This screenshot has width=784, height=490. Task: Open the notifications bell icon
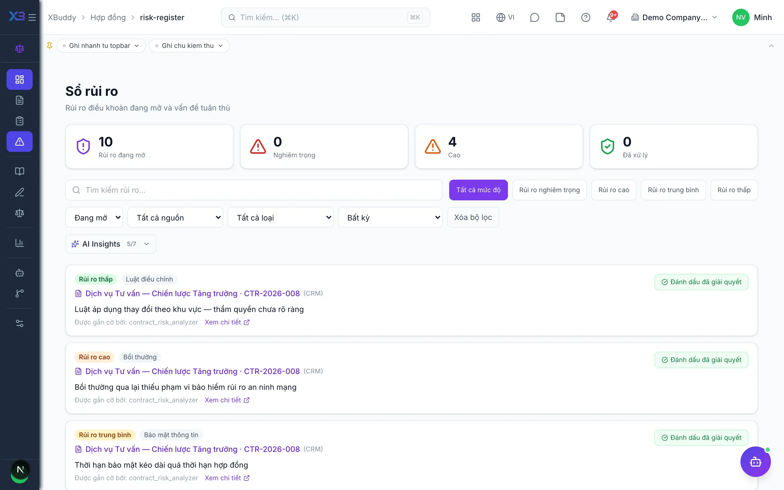(611, 17)
